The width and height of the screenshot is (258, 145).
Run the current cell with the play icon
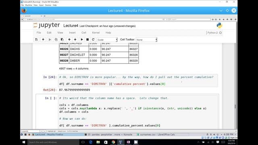coord(82,39)
